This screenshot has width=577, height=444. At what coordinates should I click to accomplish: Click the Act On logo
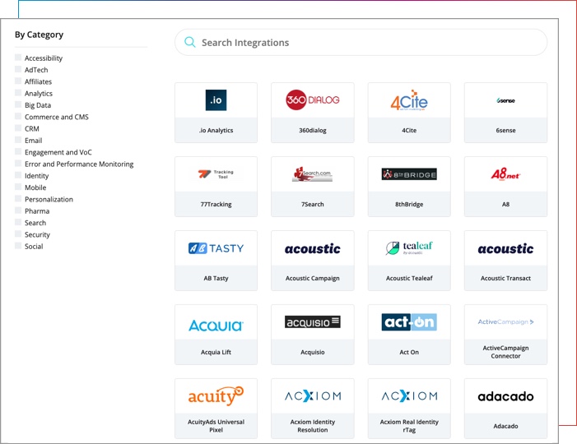[x=409, y=322]
